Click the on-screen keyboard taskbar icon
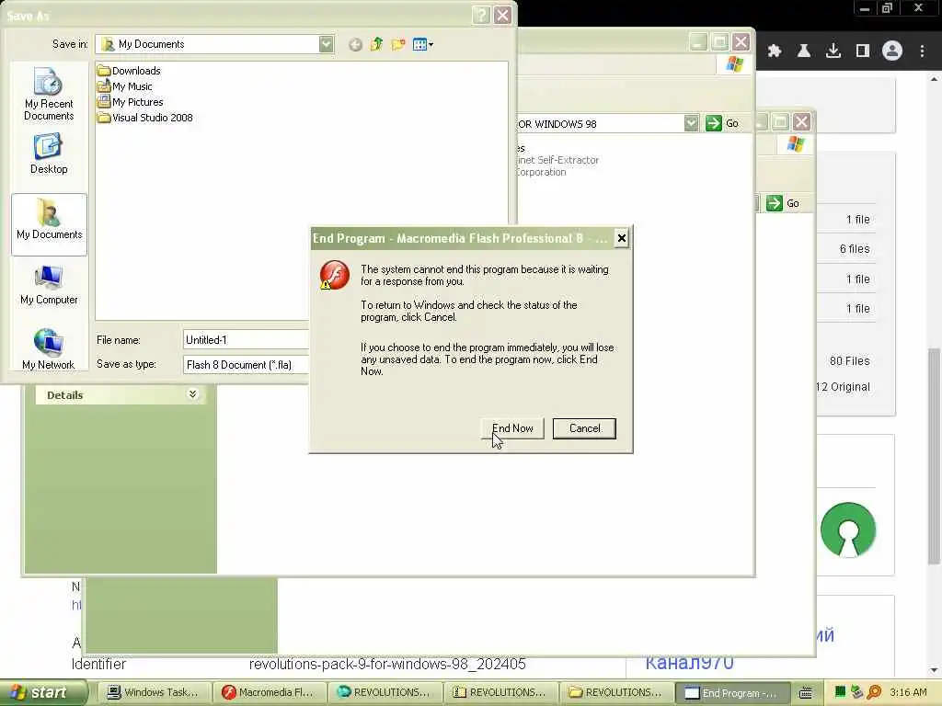 pos(806,692)
